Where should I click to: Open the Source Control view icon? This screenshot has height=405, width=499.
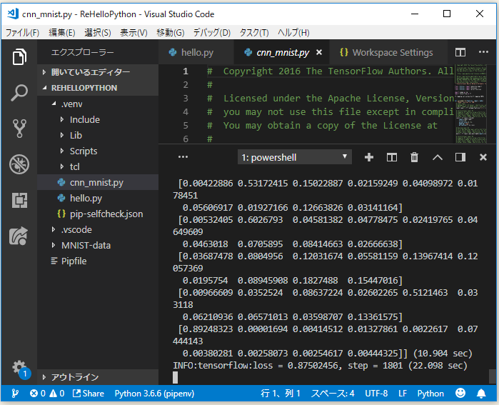(19, 129)
